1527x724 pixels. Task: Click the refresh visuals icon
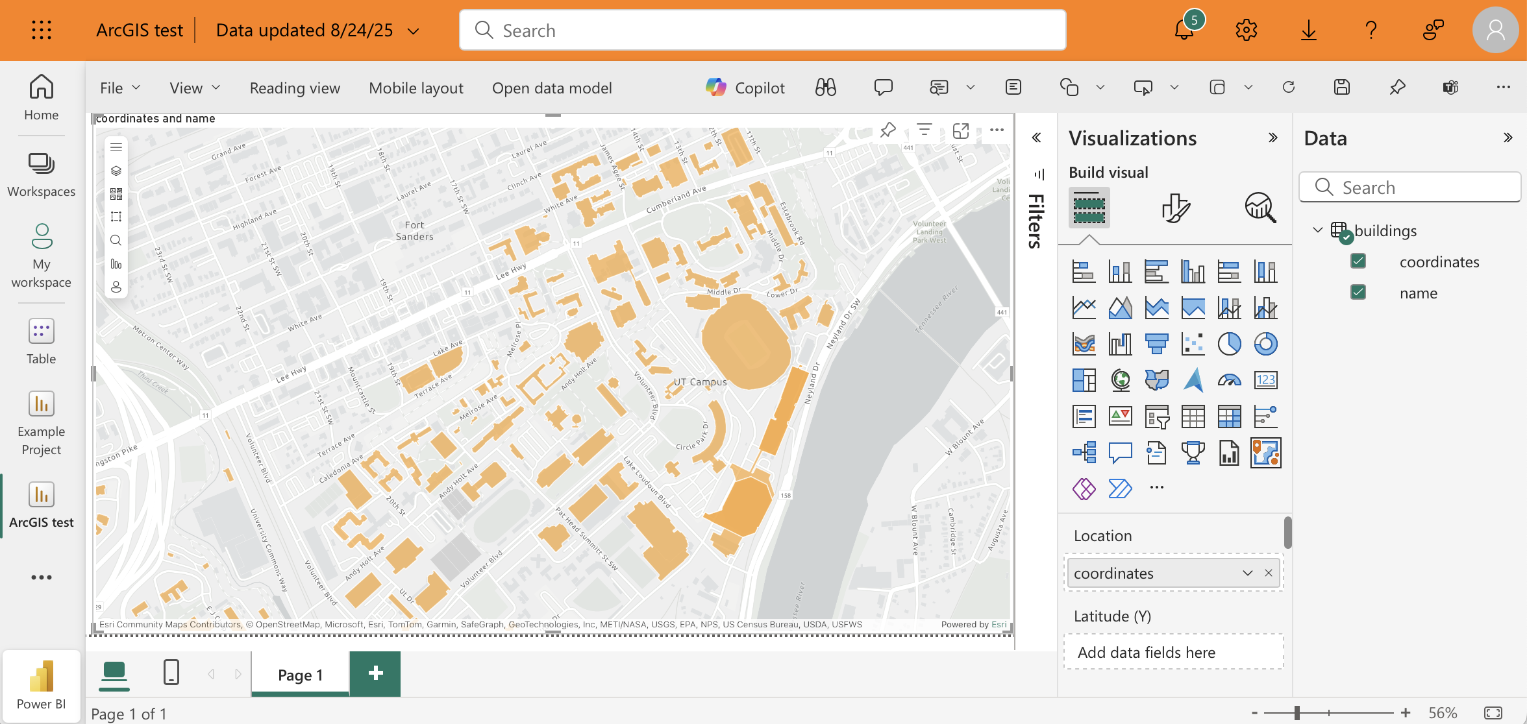[1289, 88]
